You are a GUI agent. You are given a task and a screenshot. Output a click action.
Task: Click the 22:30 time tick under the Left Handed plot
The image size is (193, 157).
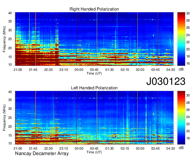coord(48,148)
